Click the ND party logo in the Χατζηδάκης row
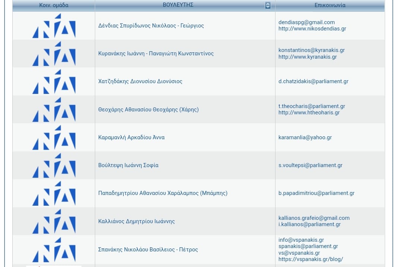402x267 pixels. point(54,81)
